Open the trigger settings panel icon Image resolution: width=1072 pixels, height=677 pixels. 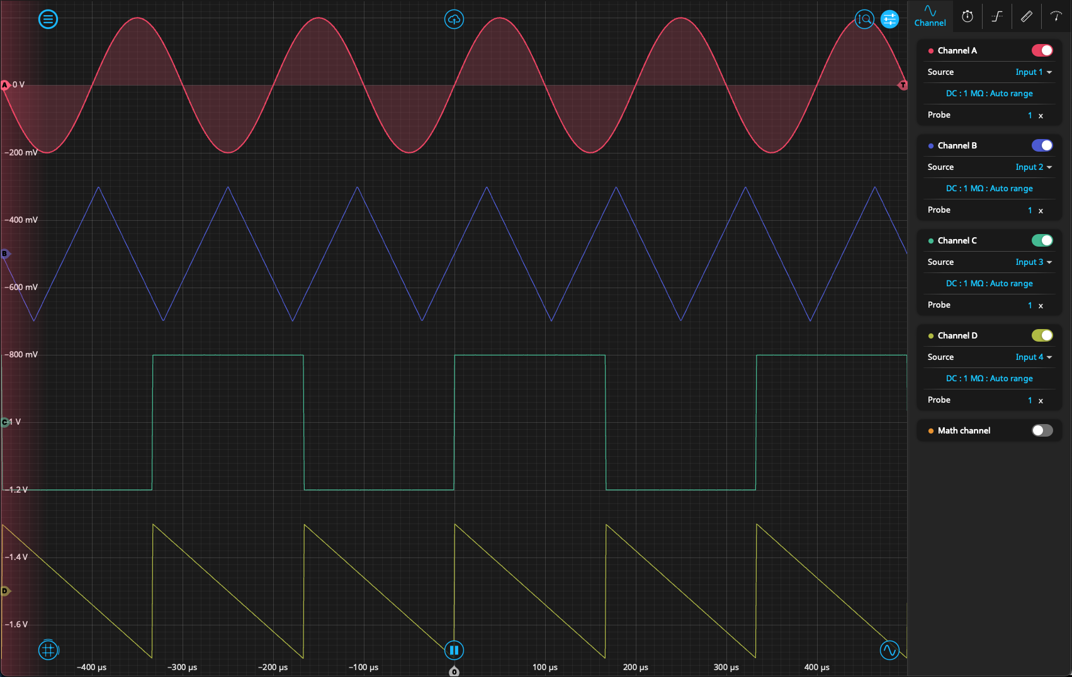point(996,16)
